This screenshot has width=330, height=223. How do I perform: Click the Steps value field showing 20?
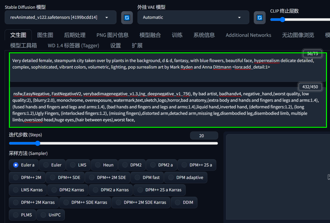(204, 135)
